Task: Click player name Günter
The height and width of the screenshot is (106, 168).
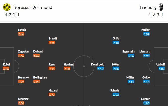Action: (x=145, y=99)
